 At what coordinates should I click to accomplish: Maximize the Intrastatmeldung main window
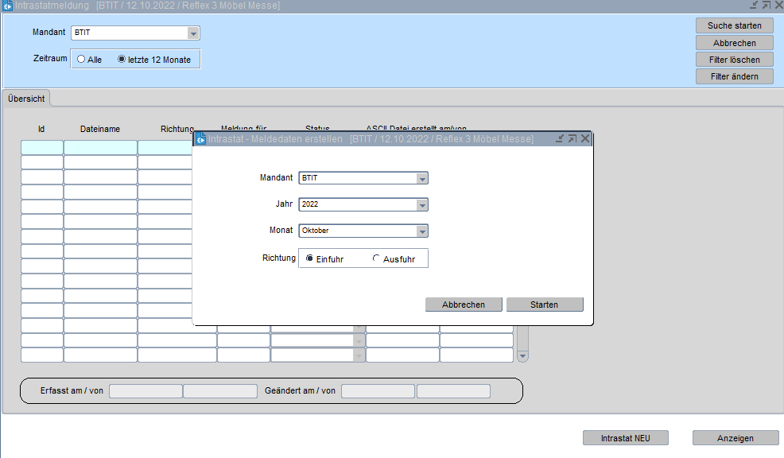pos(764,6)
